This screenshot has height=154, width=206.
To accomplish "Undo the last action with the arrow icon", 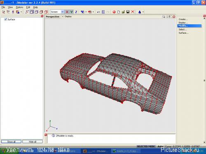I will pos(98,12).
